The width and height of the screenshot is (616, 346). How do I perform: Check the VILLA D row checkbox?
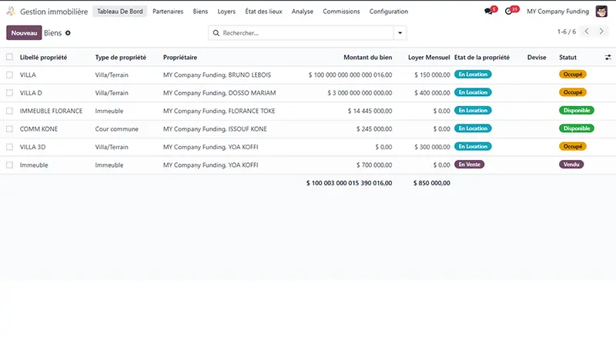click(x=10, y=93)
